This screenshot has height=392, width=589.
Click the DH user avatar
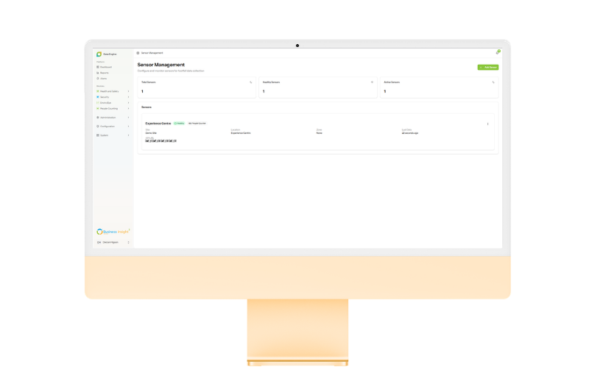point(99,242)
